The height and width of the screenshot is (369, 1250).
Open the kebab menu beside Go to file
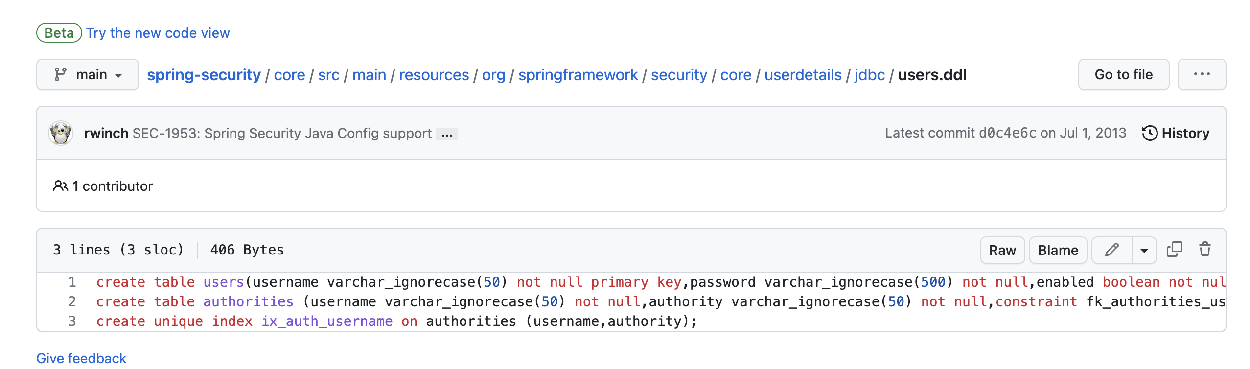(x=1203, y=74)
